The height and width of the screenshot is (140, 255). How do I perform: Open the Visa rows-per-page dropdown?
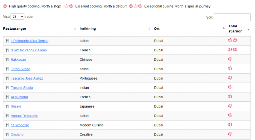[17, 17]
